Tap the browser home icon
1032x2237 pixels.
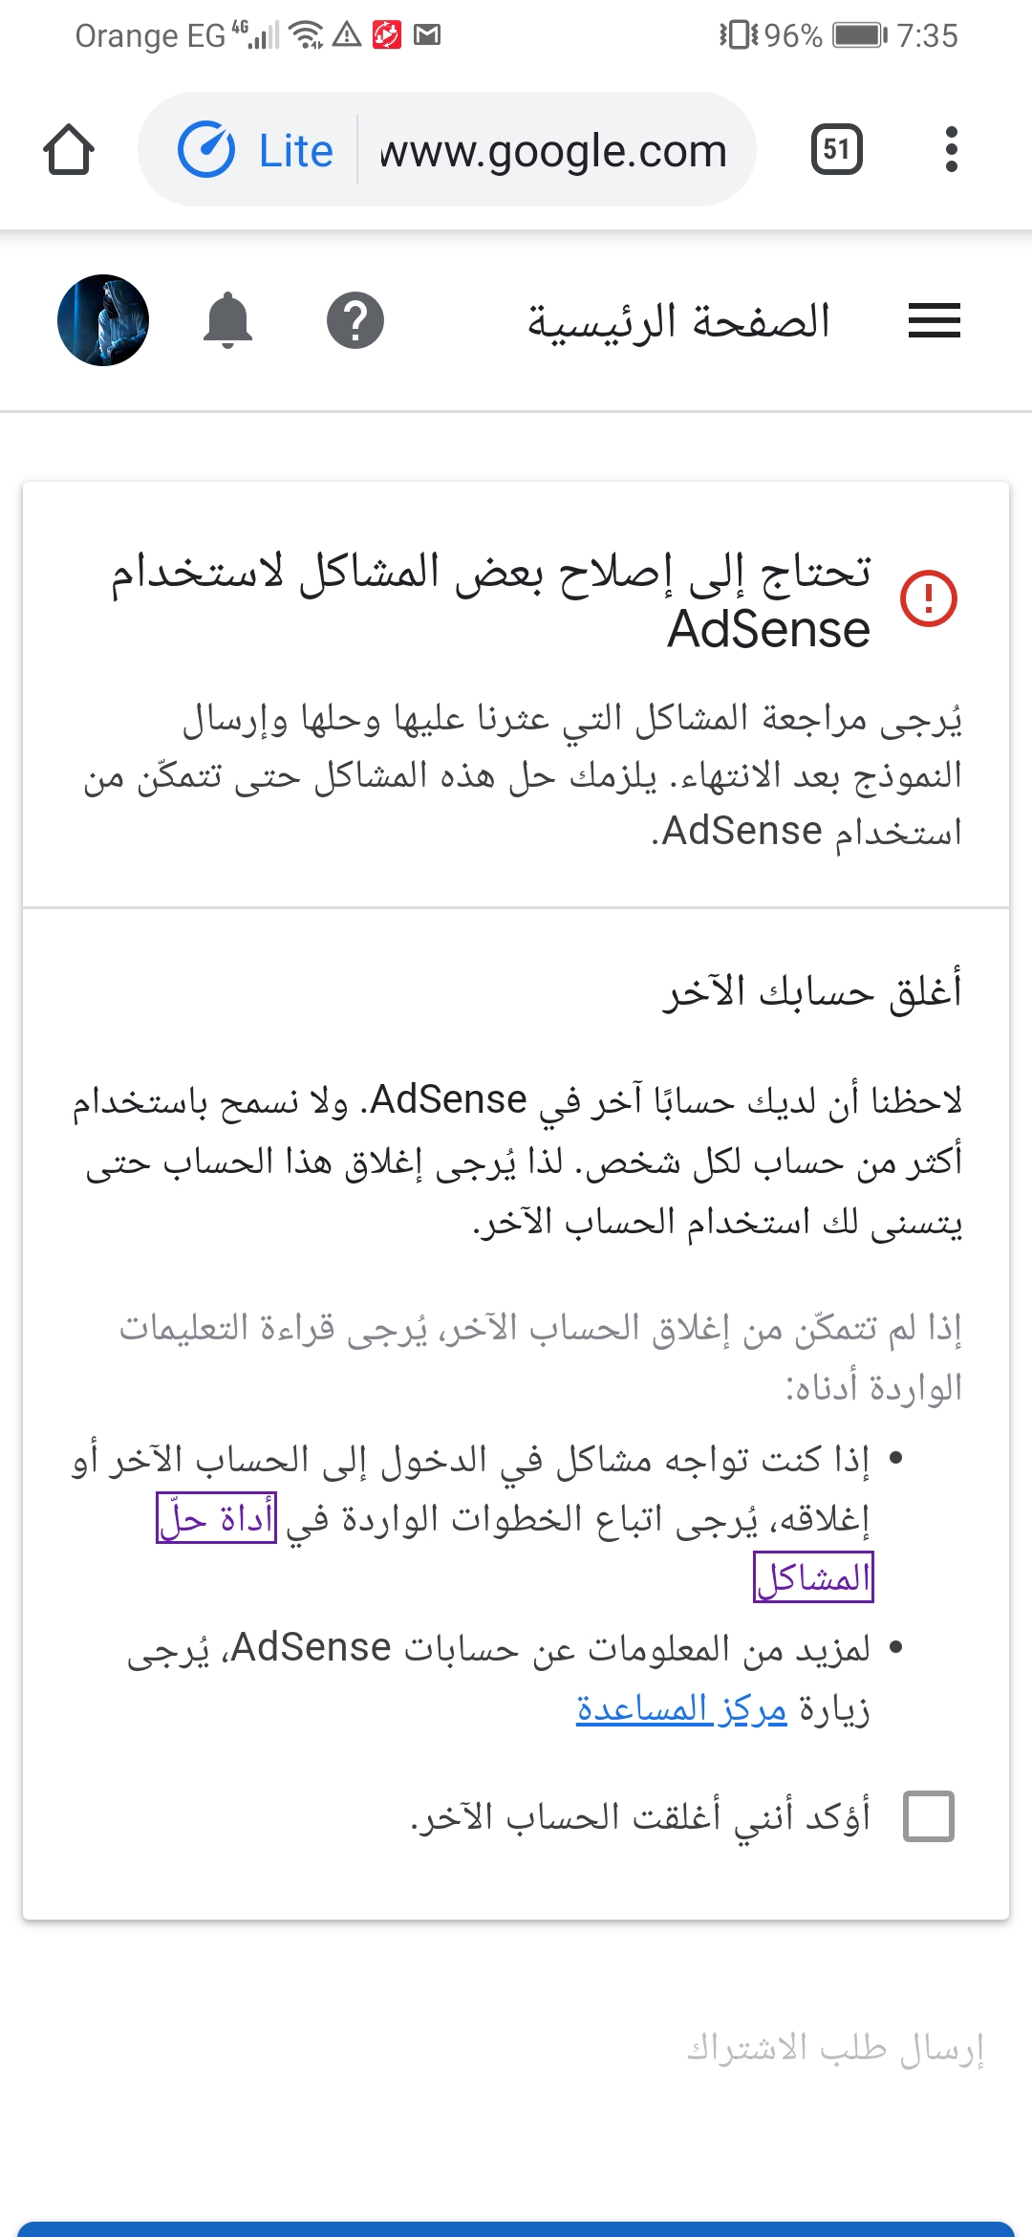[x=69, y=150]
